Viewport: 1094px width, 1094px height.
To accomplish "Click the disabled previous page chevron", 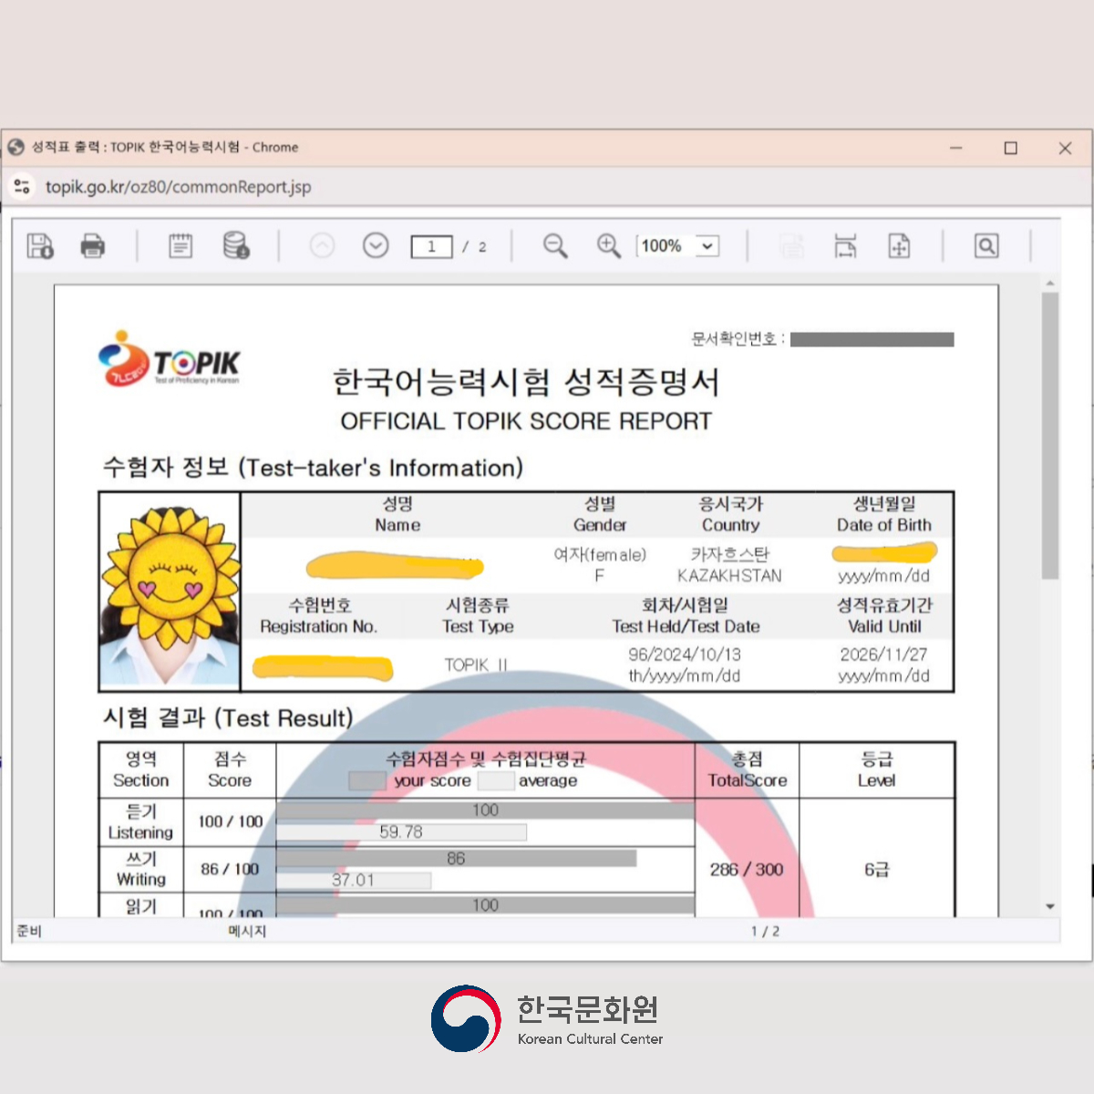I will [322, 246].
